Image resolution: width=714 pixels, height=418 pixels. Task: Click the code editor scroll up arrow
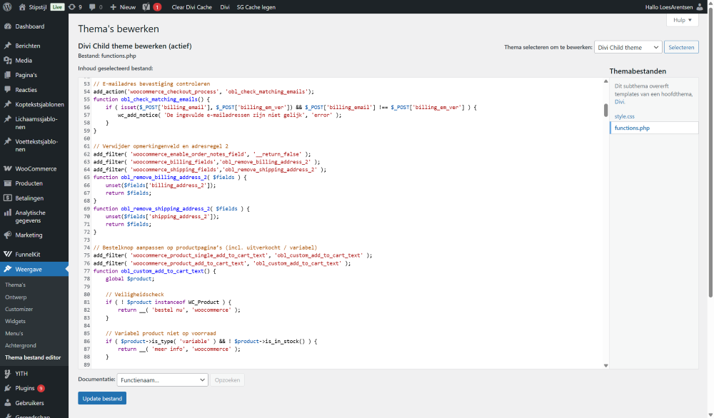(605, 81)
